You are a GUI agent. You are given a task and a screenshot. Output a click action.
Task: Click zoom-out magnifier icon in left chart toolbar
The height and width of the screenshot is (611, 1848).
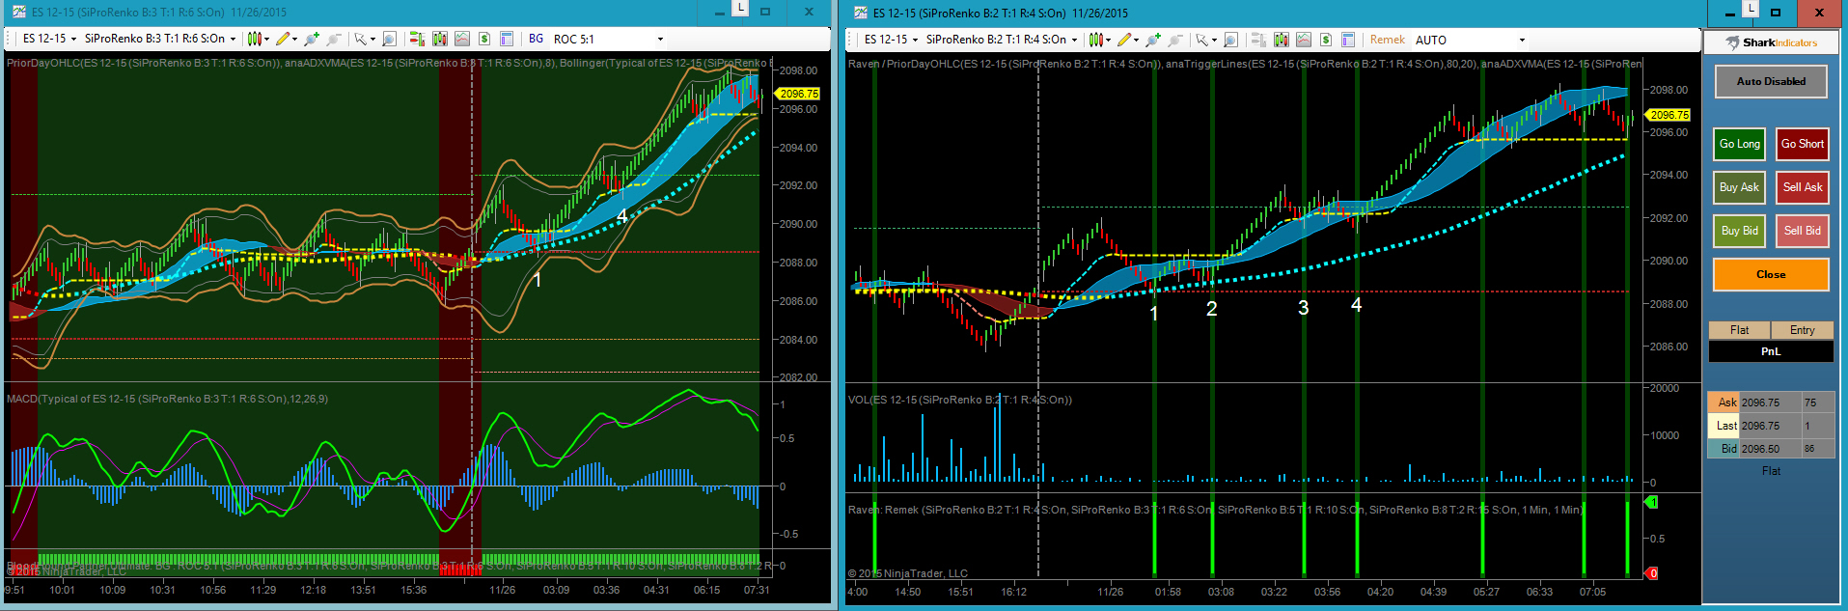(x=333, y=39)
